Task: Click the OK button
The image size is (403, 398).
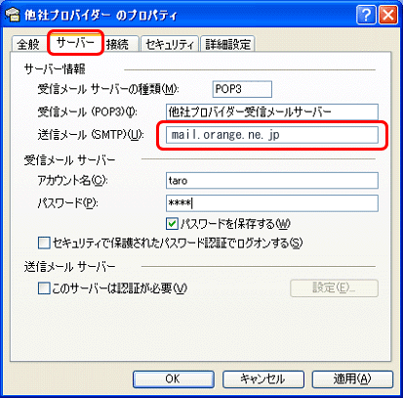Action: click(x=174, y=379)
